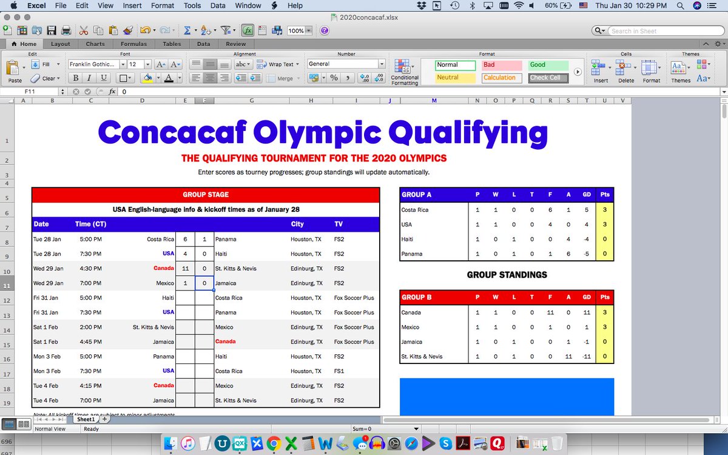Open the Wrap Text dropdown
728x455 pixels.
pos(298,64)
